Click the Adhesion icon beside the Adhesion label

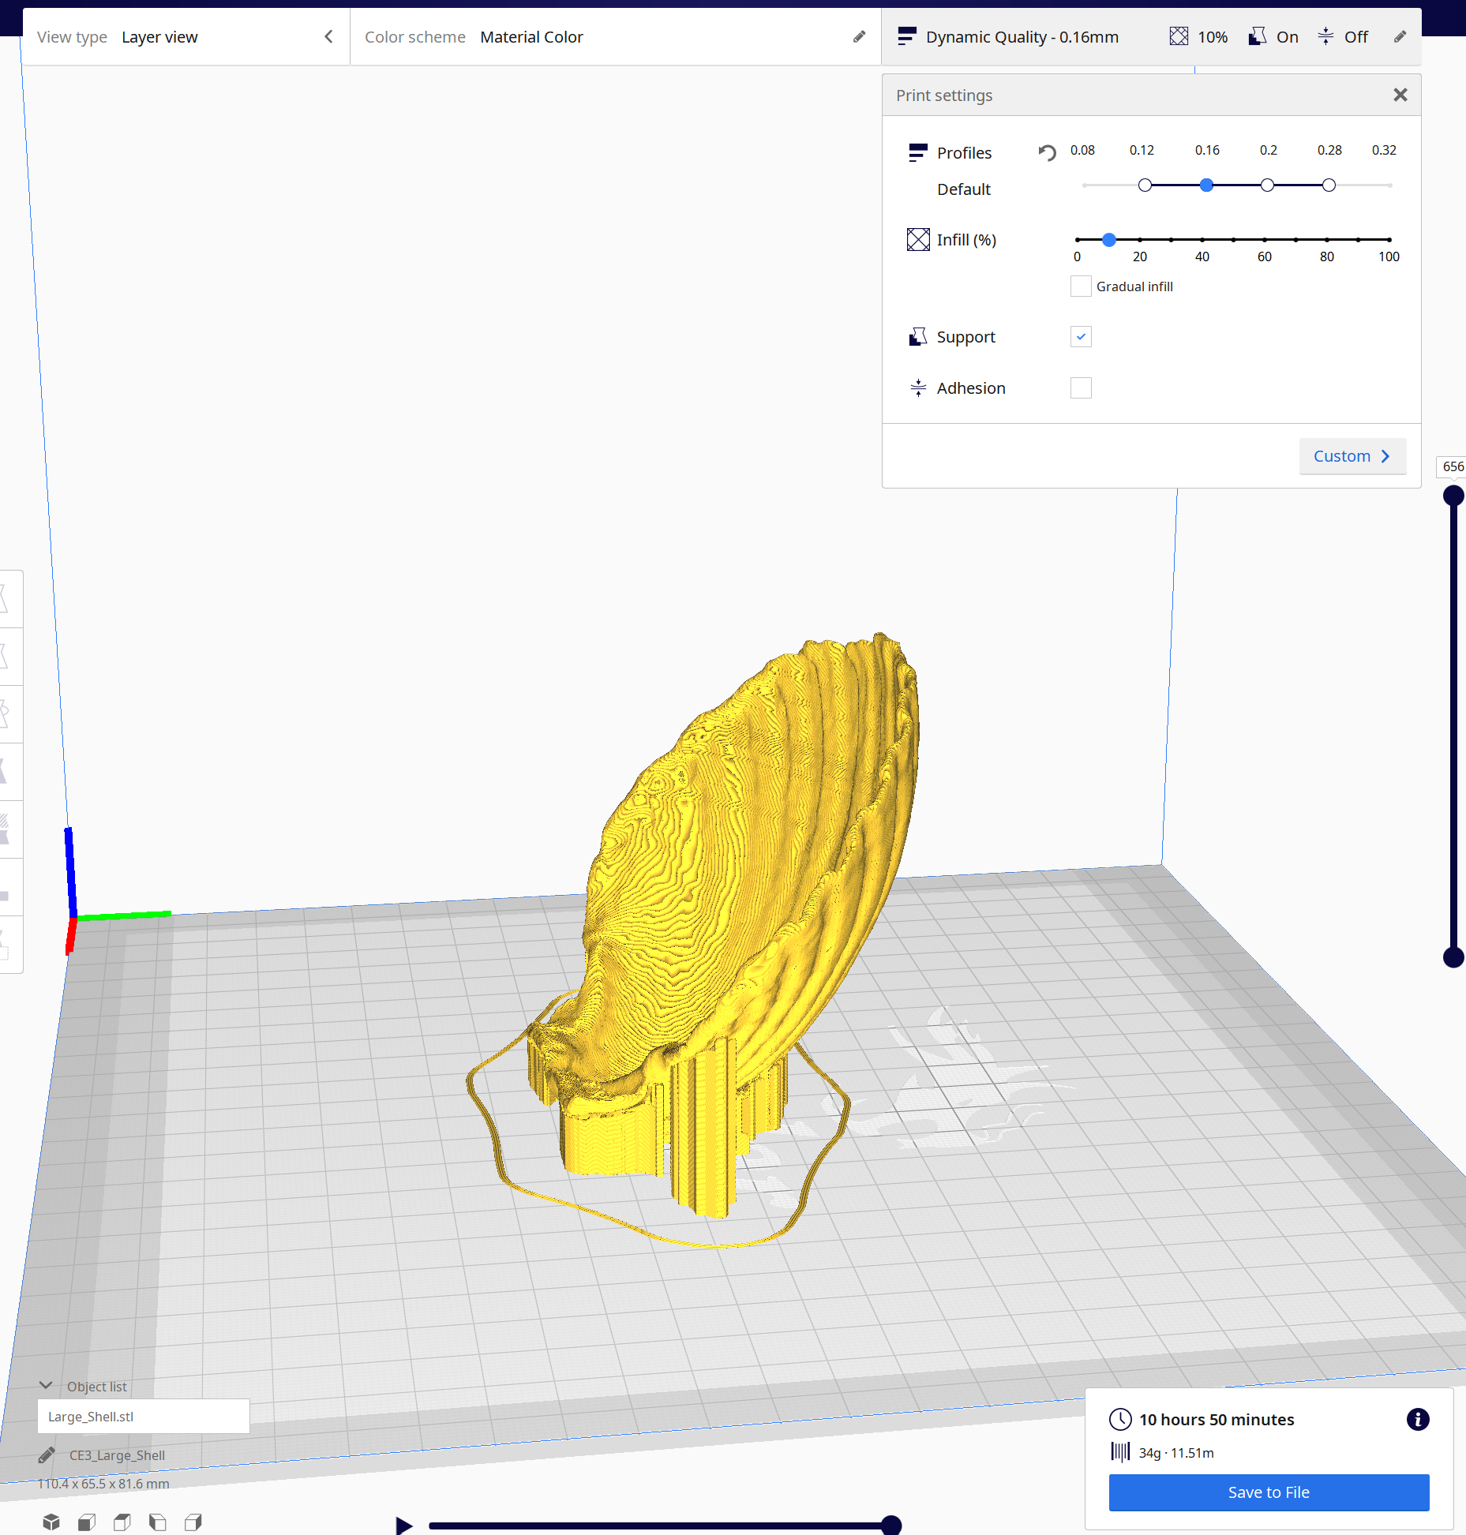pos(918,387)
